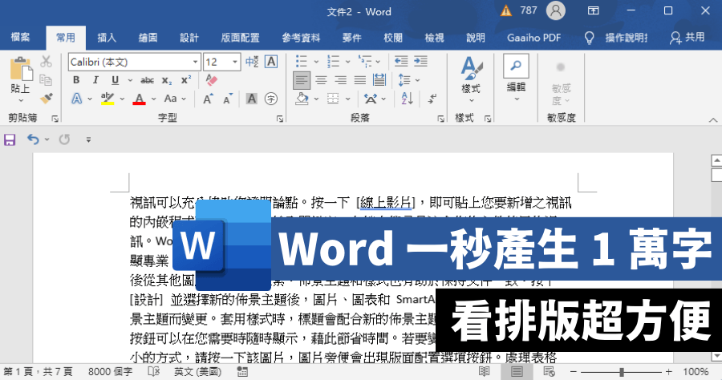Shrink font size button

coord(228,99)
